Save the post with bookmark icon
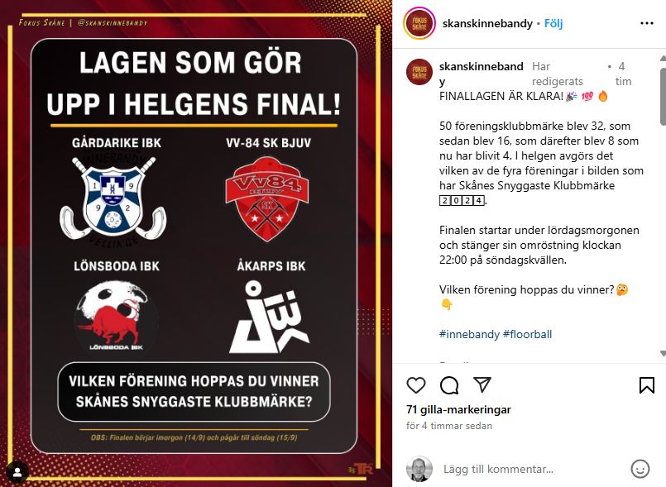Image resolution: width=666 pixels, height=487 pixels. (646, 385)
